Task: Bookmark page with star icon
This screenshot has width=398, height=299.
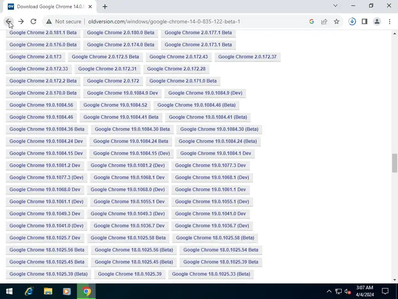Action: pos(337,22)
